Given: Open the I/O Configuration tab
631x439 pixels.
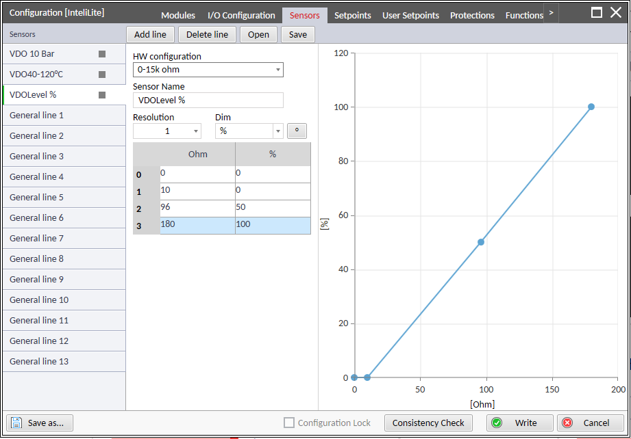Looking at the screenshot, I should pyautogui.click(x=241, y=15).
